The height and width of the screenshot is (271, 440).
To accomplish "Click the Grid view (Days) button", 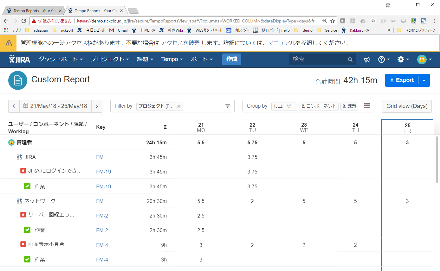I will pyautogui.click(x=407, y=106).
